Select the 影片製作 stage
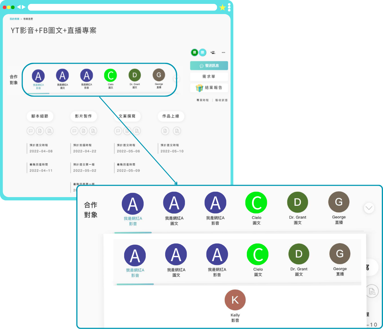Screen dimensions: 383x329 tap(83, 116)
